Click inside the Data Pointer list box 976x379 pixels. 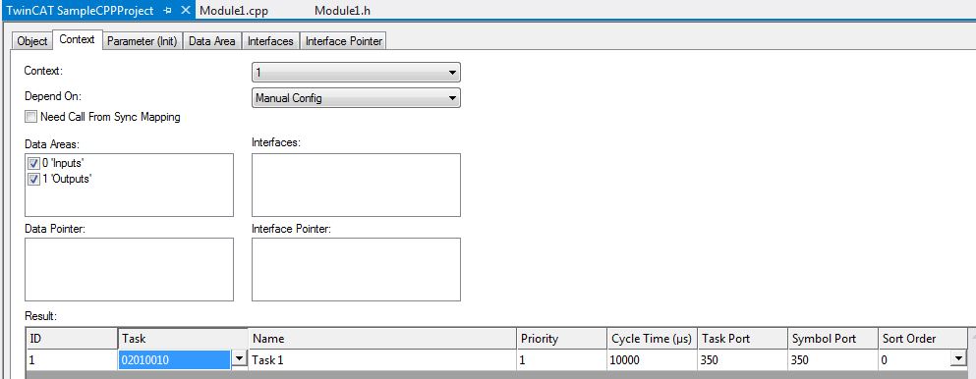(x=129, y=269)
